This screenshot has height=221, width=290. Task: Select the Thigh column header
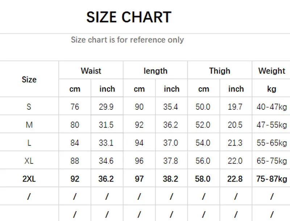tap(220, 71)
